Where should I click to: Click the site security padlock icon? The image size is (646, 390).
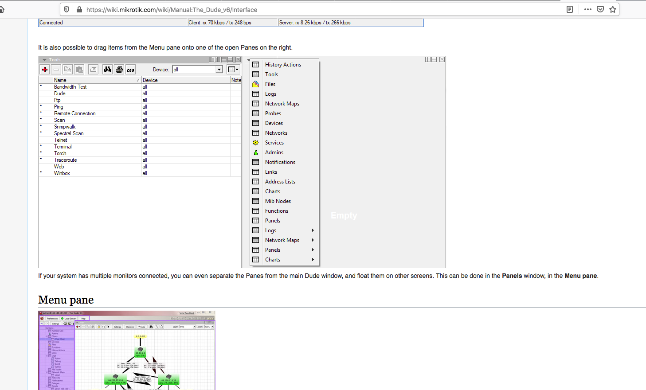click(x=79, y=9)
